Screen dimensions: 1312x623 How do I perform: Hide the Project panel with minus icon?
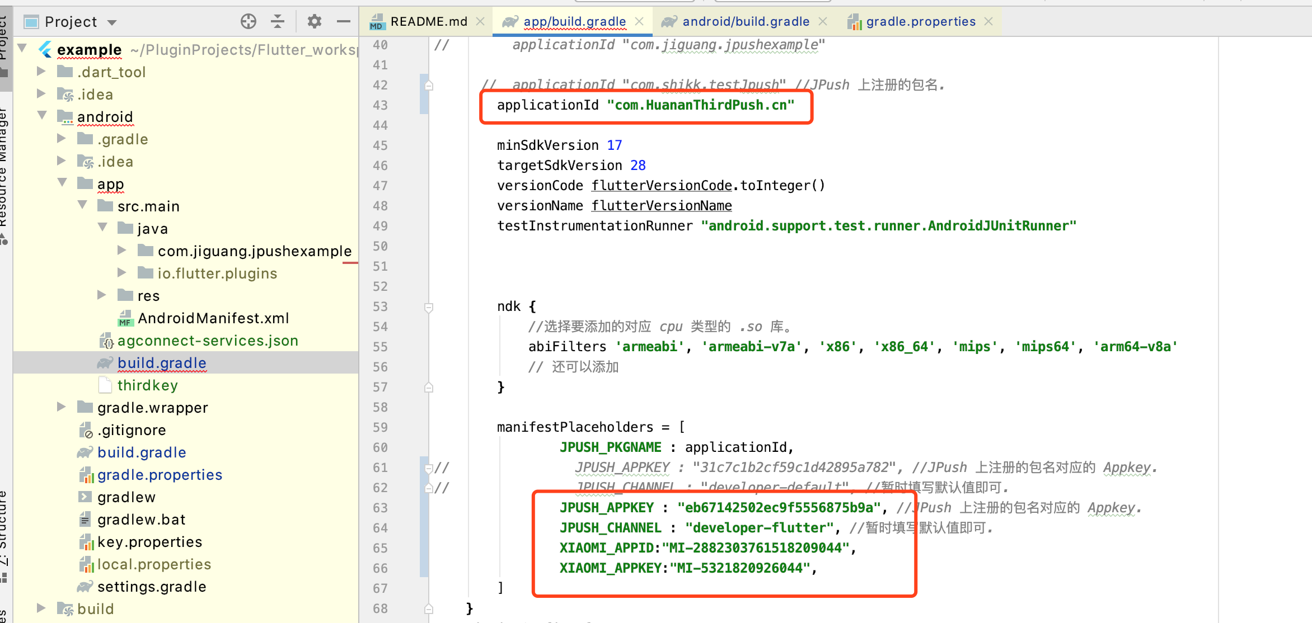coord(343,22)
